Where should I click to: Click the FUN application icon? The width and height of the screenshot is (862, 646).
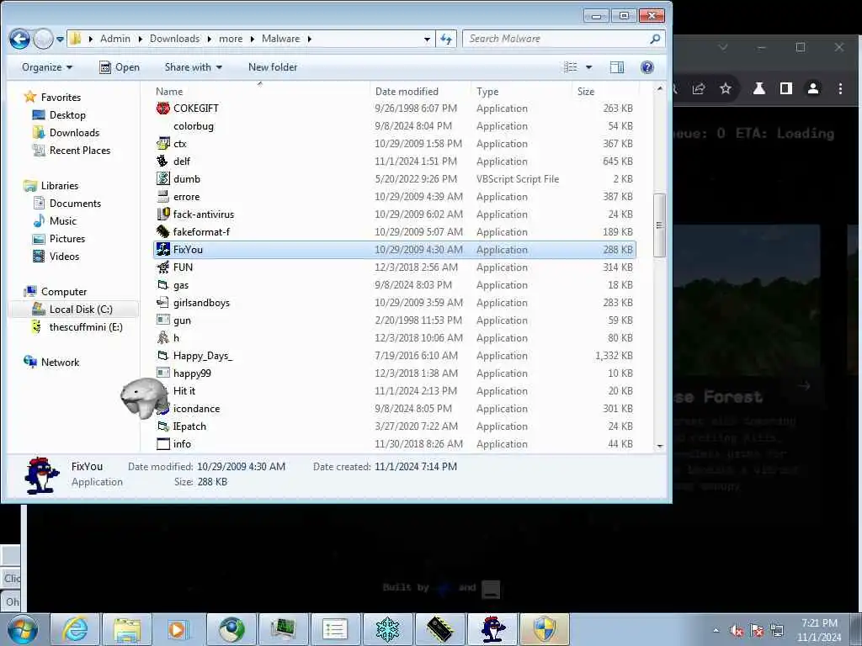point(162,267)
